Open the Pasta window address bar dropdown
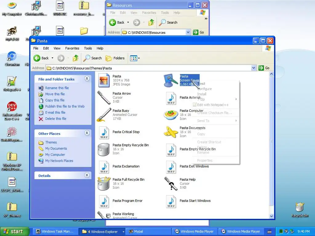This screenshot has height=236, width=315. [x=253, y=68]
